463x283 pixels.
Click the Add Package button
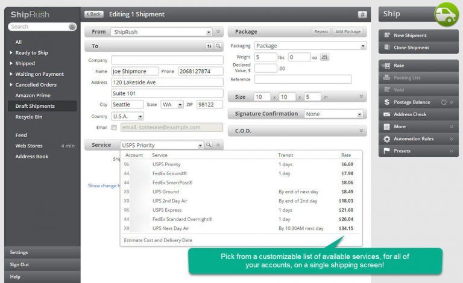348,31
